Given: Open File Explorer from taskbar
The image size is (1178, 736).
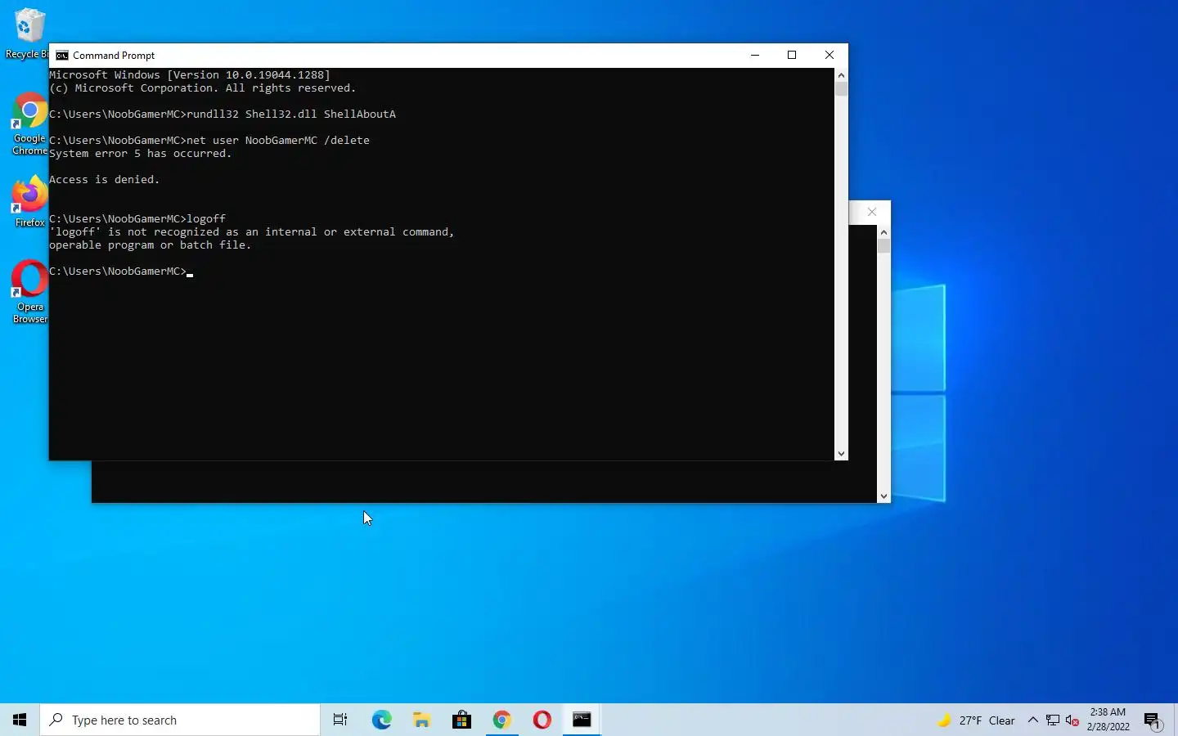Looking at the screenshot, I should click(x=421, y=720).
